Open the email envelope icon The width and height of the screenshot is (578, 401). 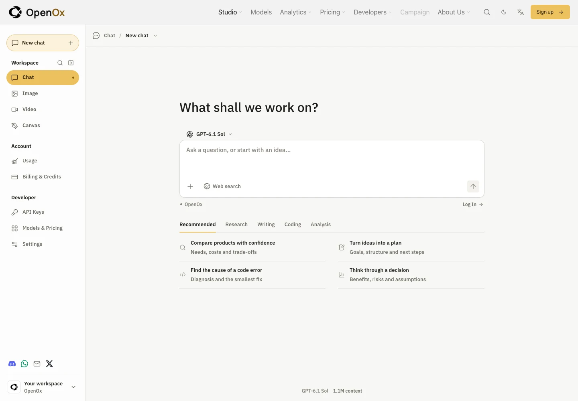[x=37, y=364]
